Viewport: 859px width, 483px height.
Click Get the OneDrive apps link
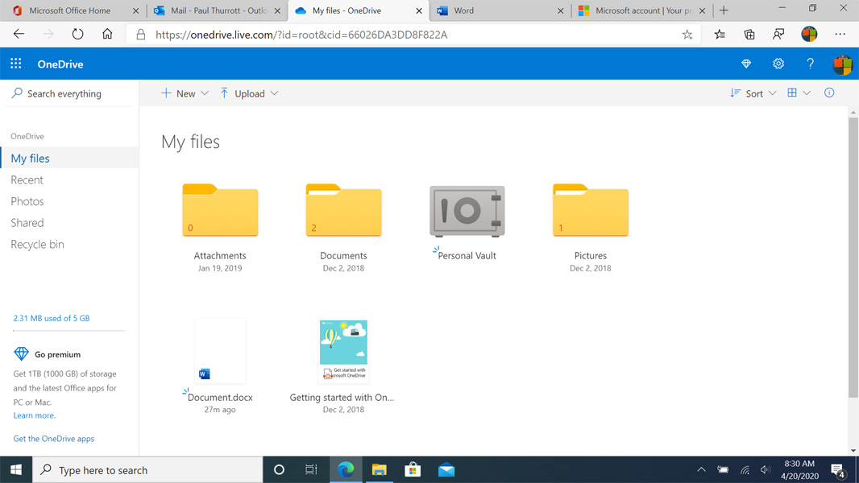53,439
